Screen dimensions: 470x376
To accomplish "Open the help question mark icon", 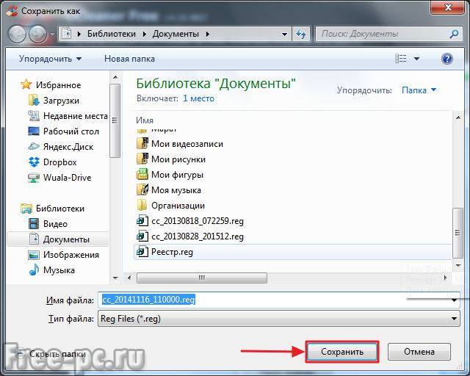I will [446, 59].
